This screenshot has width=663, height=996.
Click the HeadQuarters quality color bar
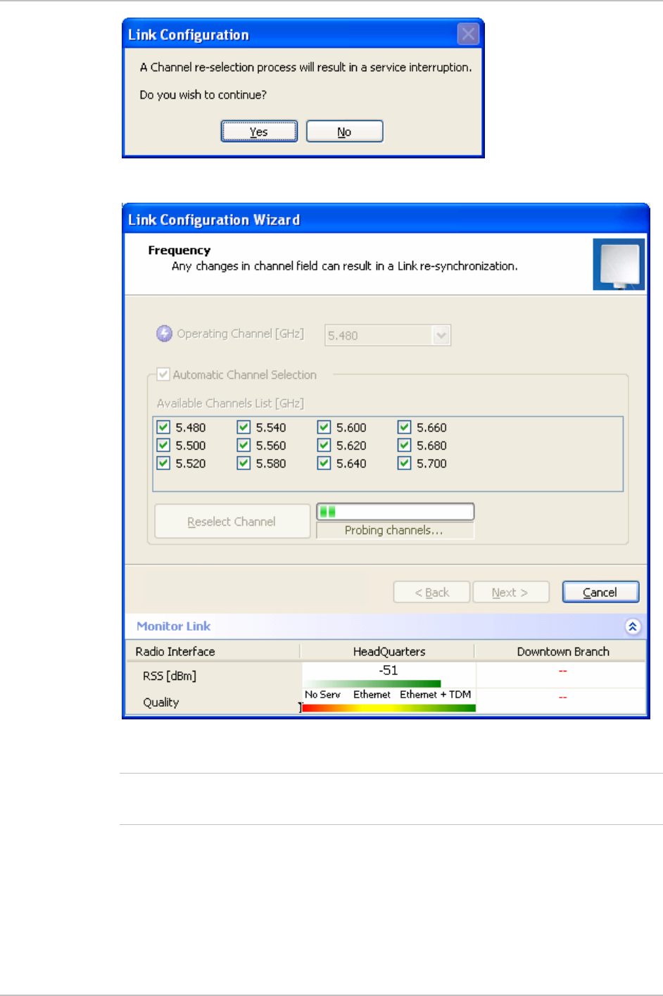pyautogui.click(x=389, y=708)
